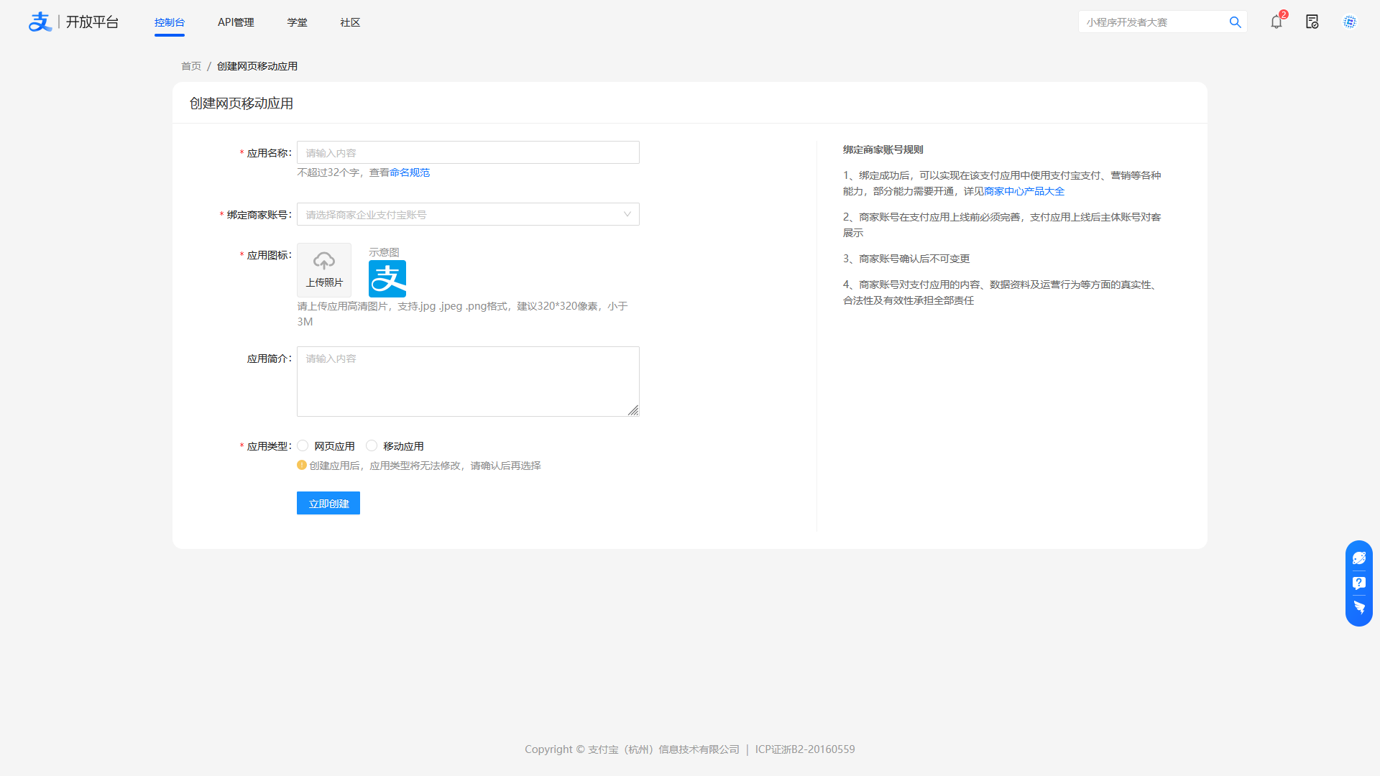Click the Alipay logo in header
This screenshot has width=1380, height=776.
[40, 22]
